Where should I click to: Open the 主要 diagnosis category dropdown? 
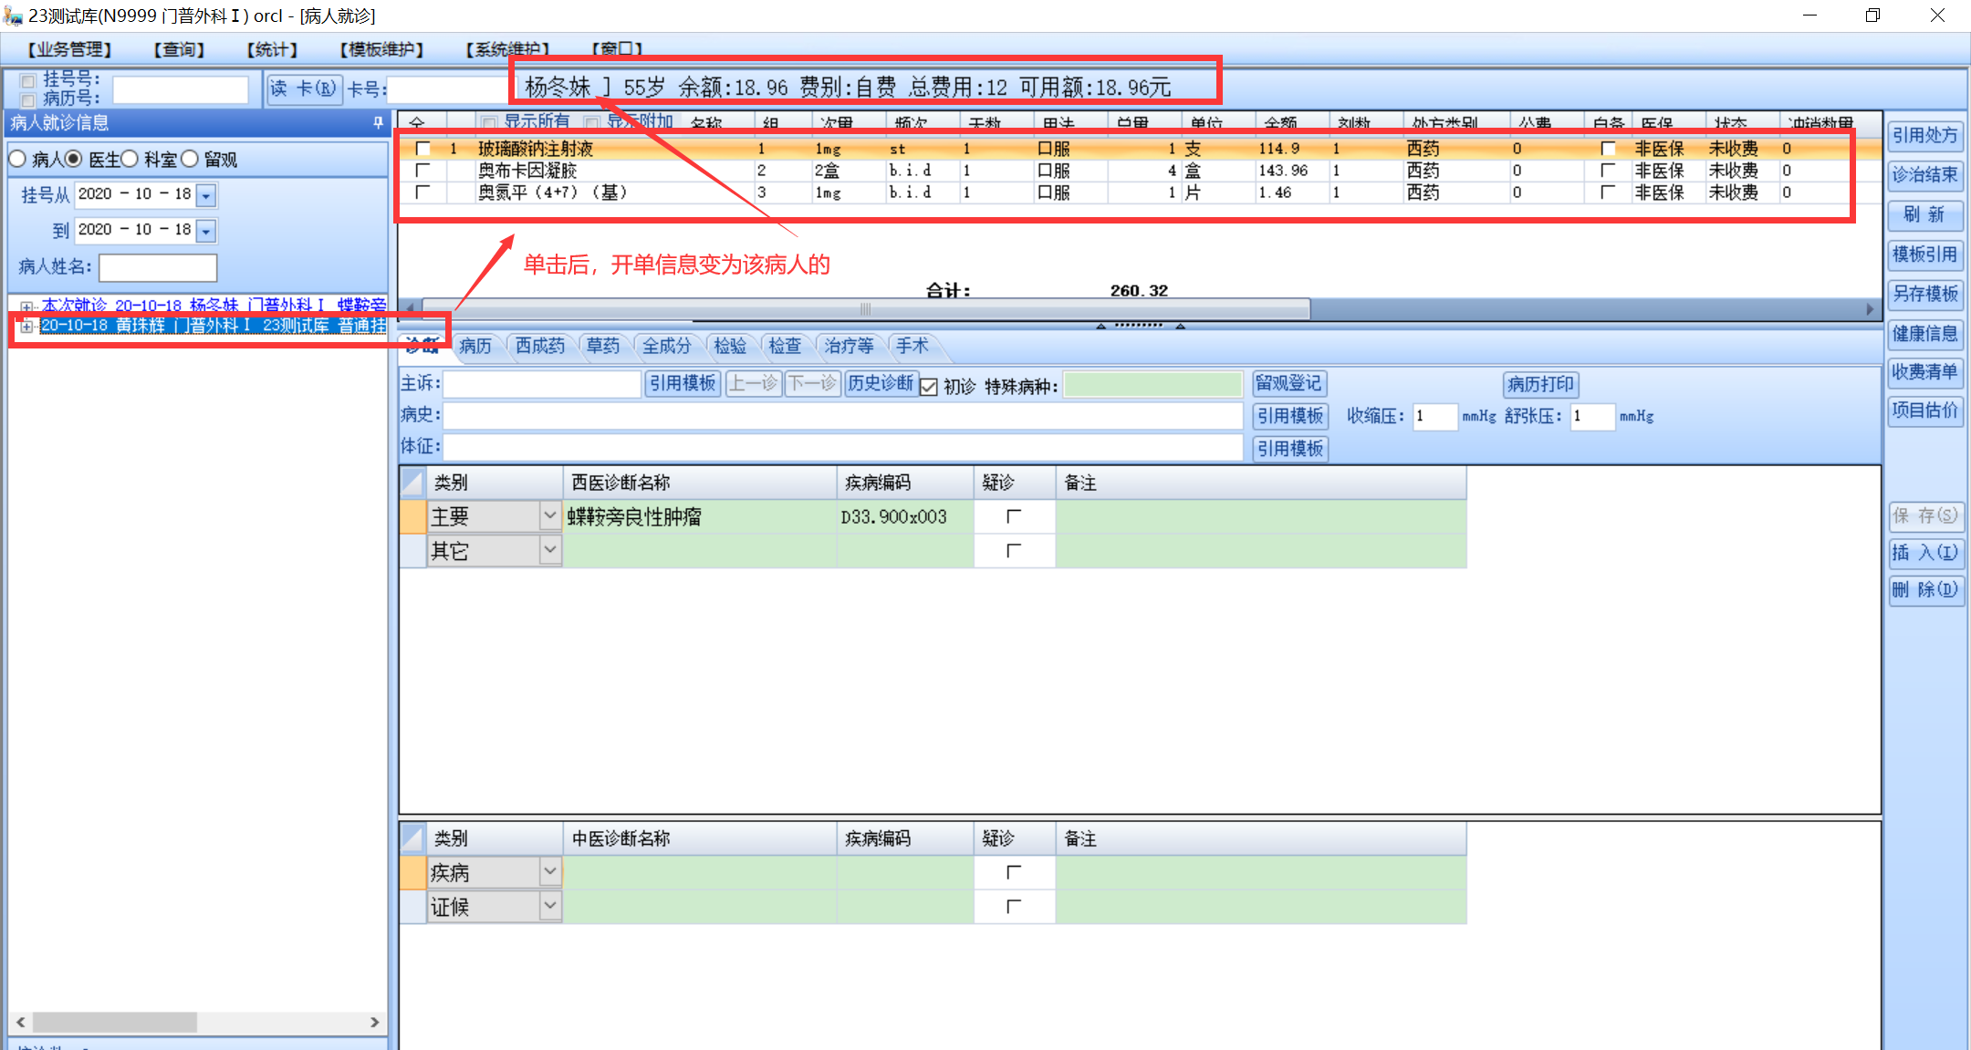coord(549,516)
